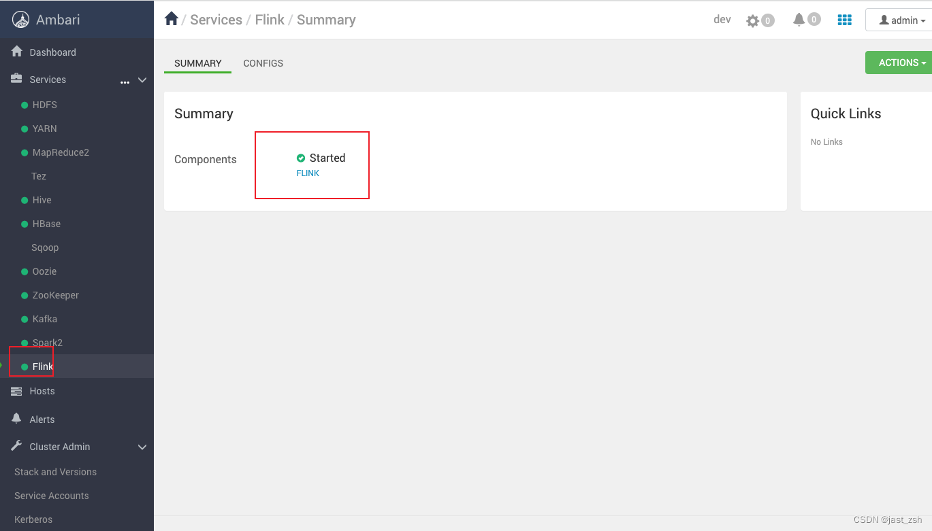Click the Quick Links heading

pos(846,114)
